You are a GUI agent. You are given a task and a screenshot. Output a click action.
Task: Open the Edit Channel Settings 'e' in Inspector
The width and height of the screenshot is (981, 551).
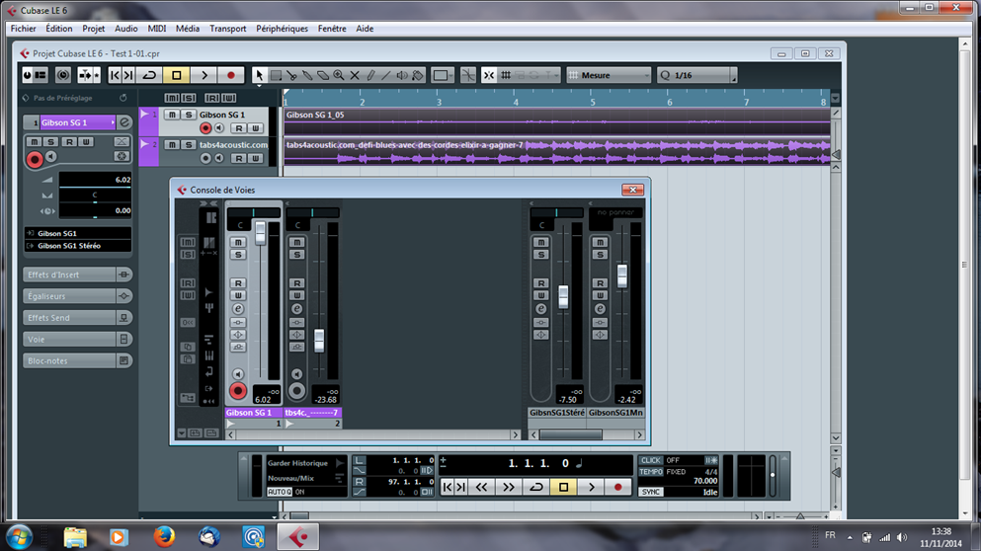tap(124, 122)
